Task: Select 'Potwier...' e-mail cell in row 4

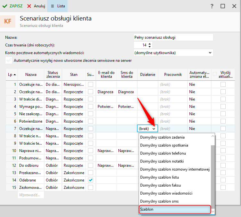Action: (x=106, y=107)
